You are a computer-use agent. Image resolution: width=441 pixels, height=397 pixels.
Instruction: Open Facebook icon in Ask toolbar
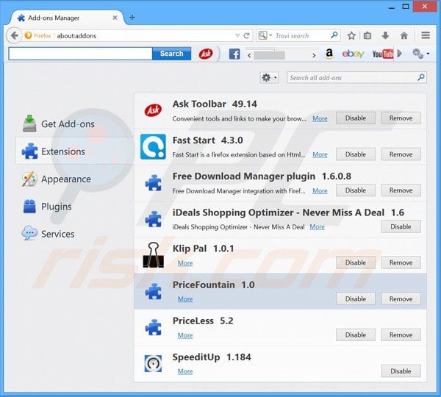tap(234, 54)
